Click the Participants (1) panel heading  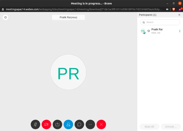pyautogui.click(x=148, y=15)
